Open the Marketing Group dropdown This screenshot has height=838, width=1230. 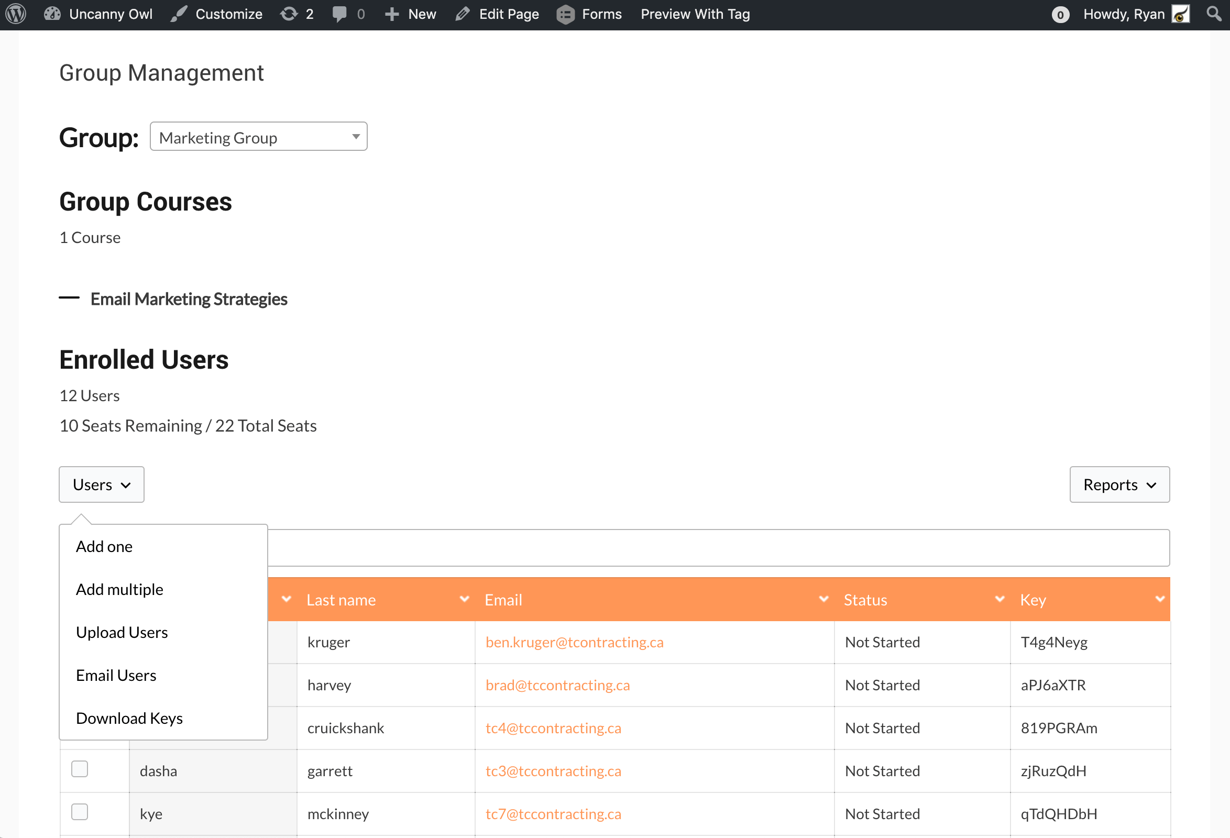tap(258, 137)
